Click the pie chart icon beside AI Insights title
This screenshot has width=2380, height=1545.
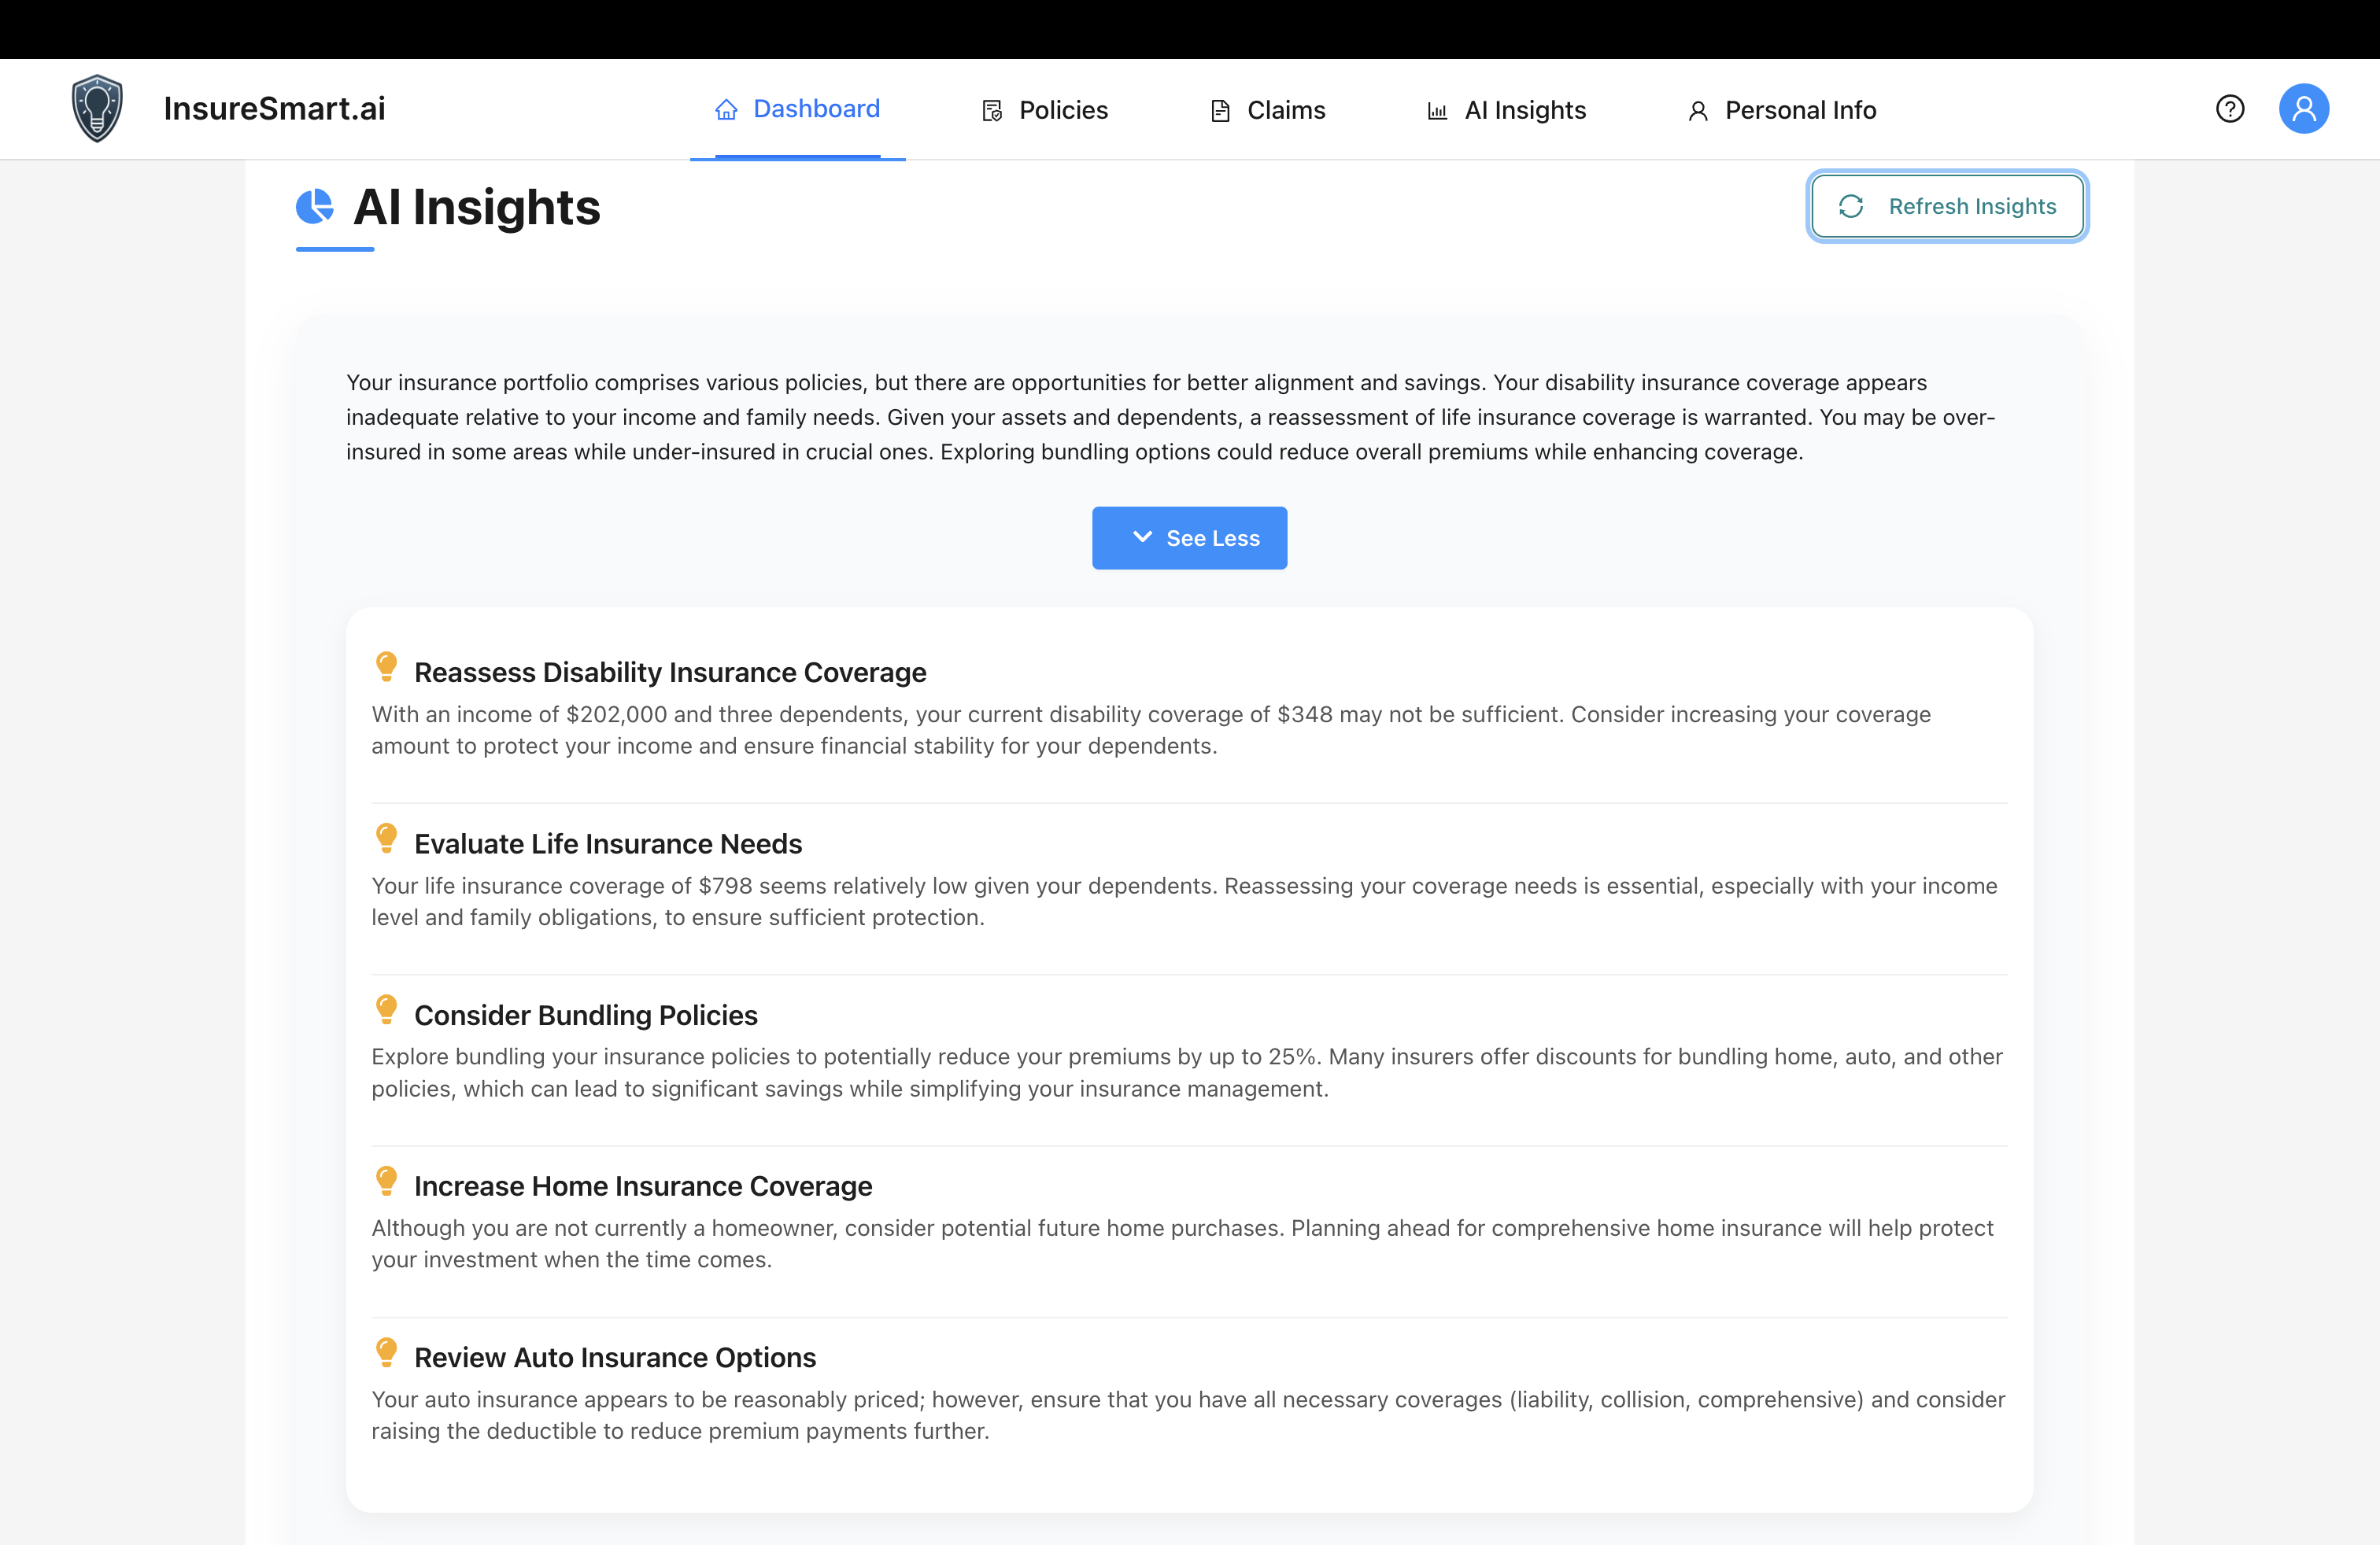click(x=315, y=207)
